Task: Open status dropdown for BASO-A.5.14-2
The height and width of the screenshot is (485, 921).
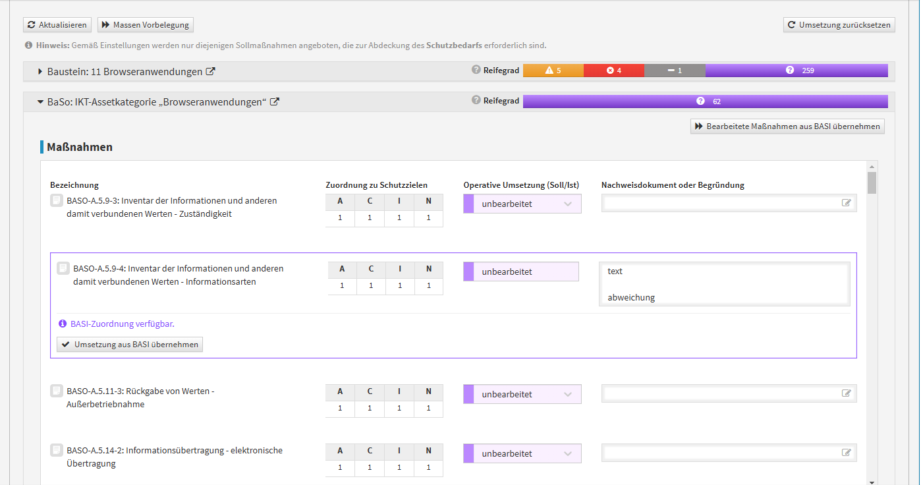Action: pyautogui.click(x=522, y=453)
